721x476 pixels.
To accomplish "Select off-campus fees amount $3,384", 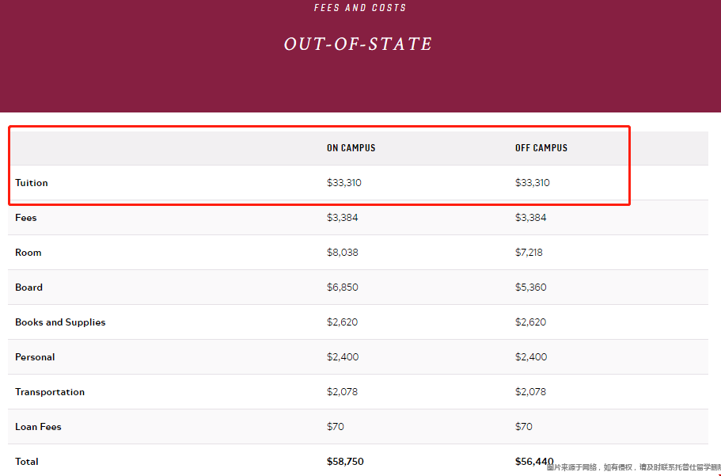I will pos(530,218).
